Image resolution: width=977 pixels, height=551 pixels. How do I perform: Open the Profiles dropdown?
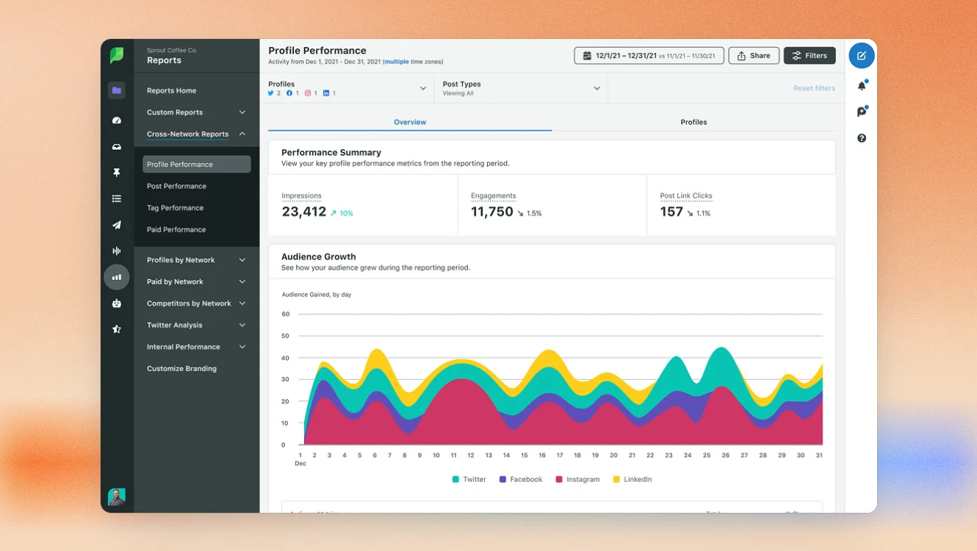click(x=347, y=88)
